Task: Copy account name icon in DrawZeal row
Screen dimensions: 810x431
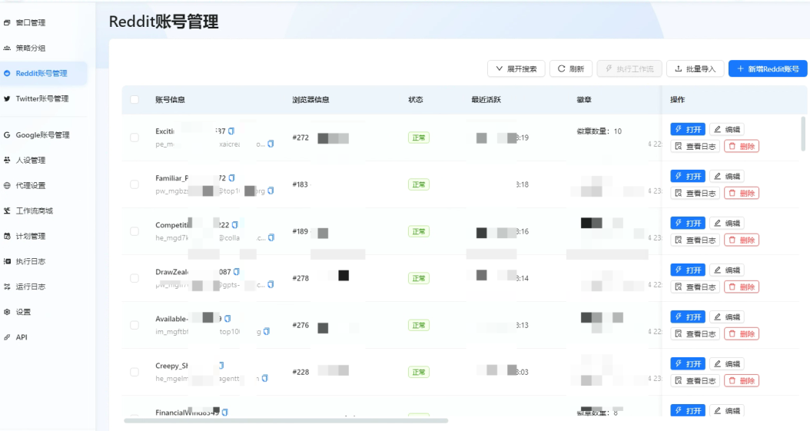Action: point(237,271)
